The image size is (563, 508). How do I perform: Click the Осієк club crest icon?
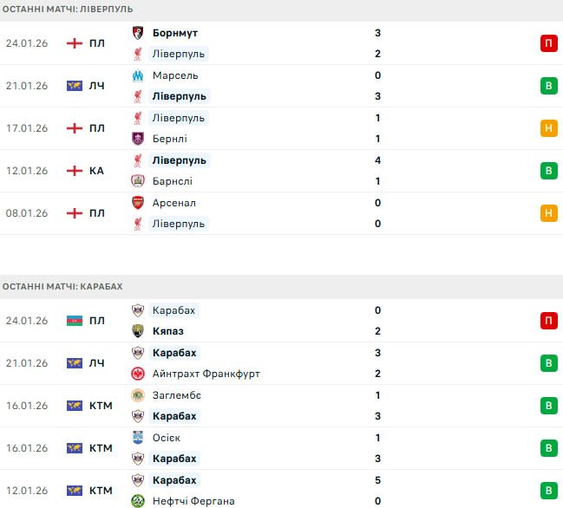137,438
